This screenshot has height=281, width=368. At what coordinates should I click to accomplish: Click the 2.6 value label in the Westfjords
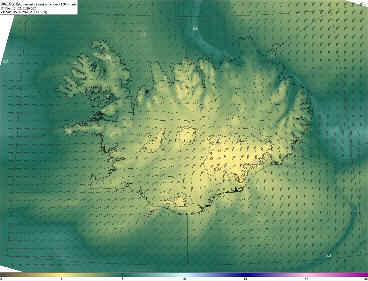(x=108, y=57)
